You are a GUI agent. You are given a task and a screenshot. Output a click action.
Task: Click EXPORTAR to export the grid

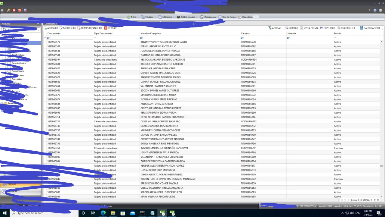[x=327, y=28]
